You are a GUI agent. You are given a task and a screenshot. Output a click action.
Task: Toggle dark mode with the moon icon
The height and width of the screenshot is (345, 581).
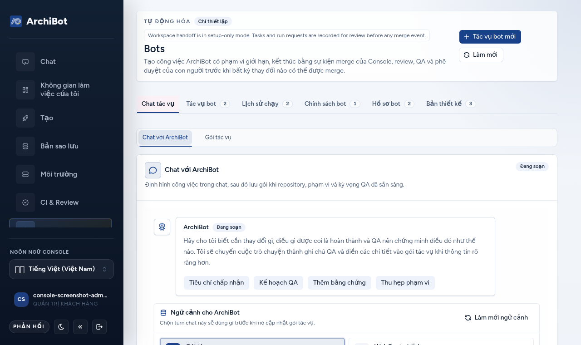click(61, 327)
